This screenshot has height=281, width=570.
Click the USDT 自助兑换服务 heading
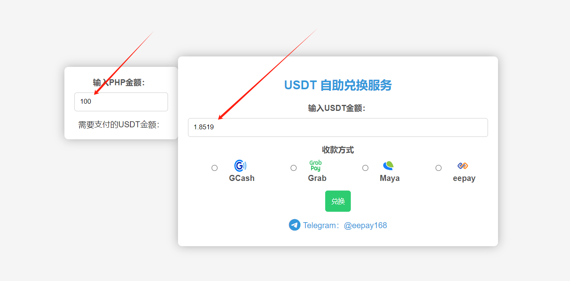click(x=338, y=85)
